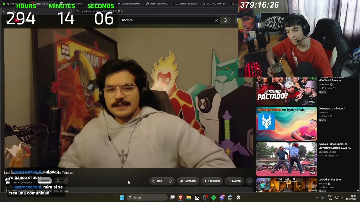This screenshot has width=360, height=202.
Task: Open 'Boxeo a Puño Limpio, en Chivarreto' title
Action: [335, 146]
